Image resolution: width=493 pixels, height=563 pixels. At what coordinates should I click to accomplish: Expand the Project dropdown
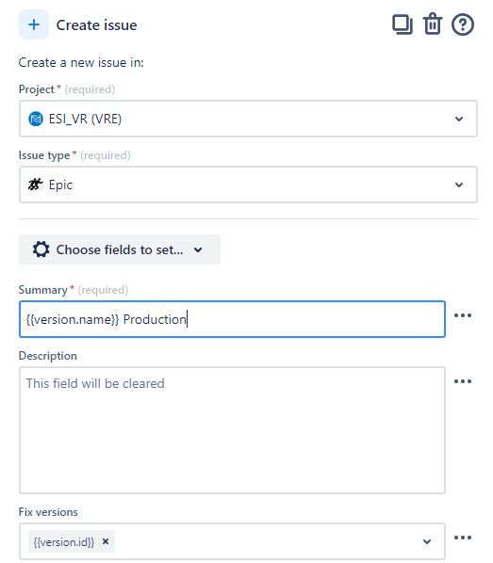pos(459,119)
